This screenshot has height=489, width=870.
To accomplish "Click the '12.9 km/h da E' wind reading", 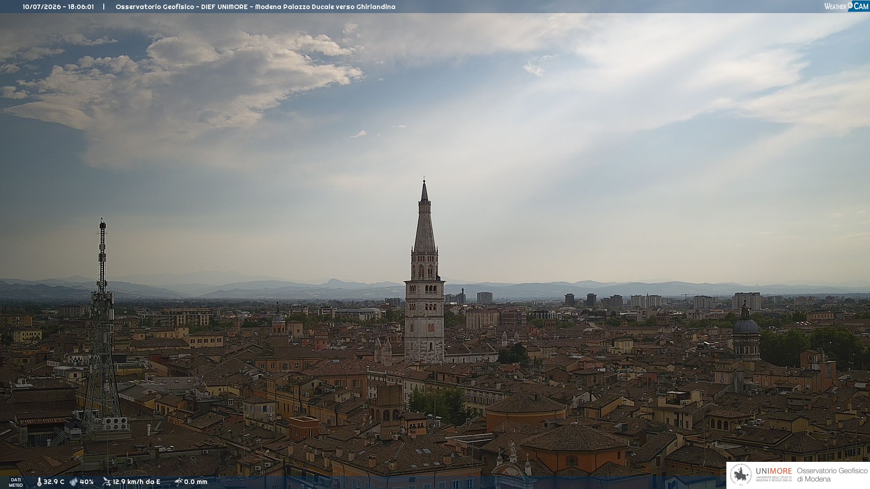I will click(x=136, y=482).
